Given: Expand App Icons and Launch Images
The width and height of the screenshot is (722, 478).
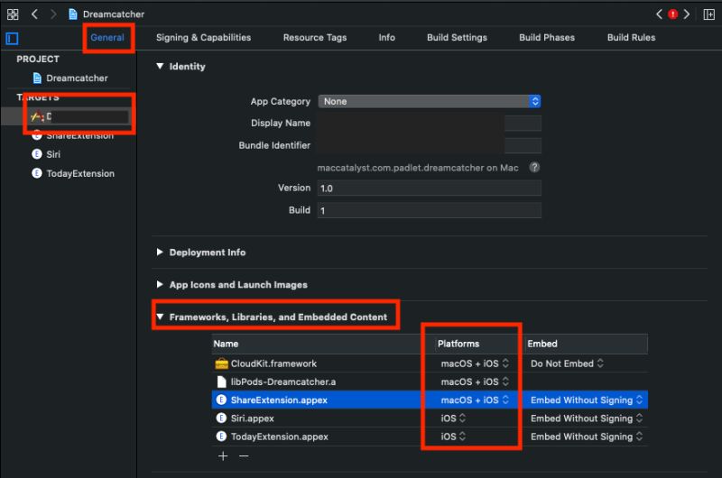Looking at the screenshot, I should coord(160,284).
